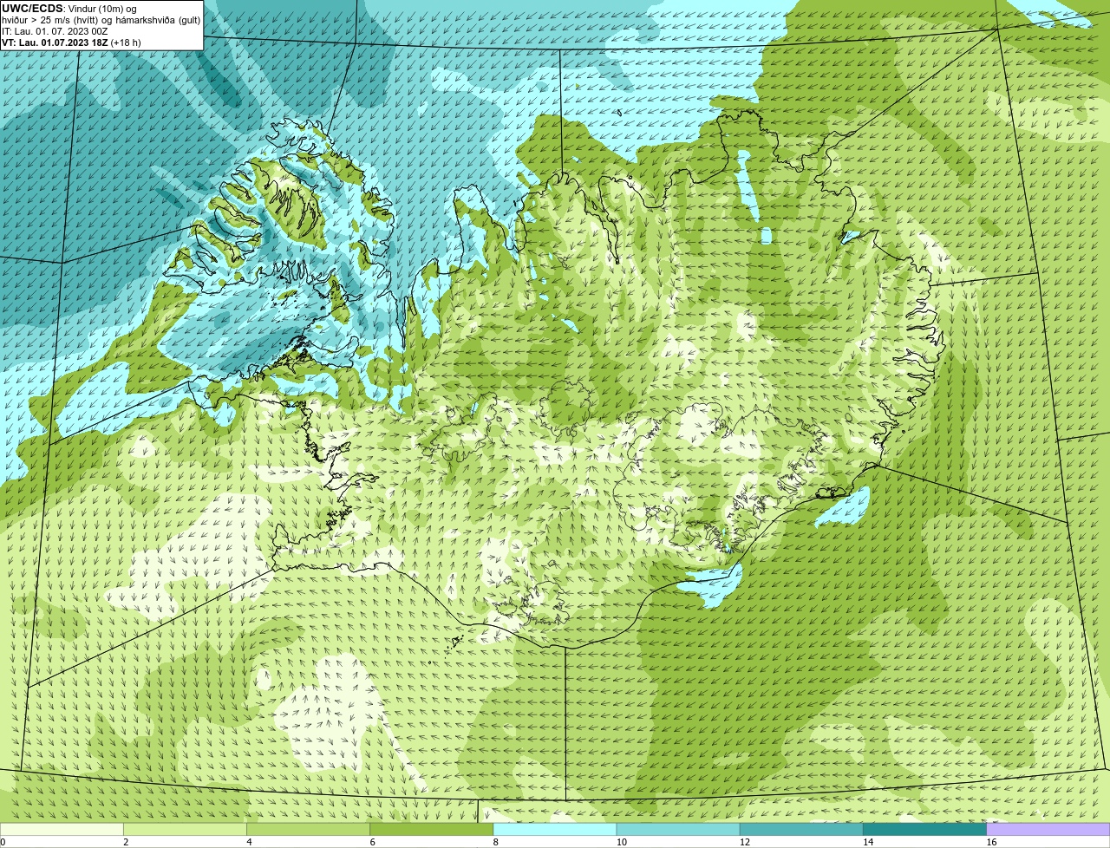
Task: Click the legend tick label 8
Action: (x=496, y=842)
